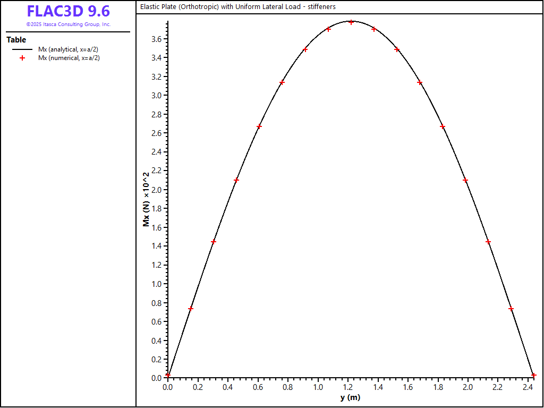Click the plot title about Elastic Plate
Image resolution: width=544 pixels, height=408 pixels.
point(237,7)
